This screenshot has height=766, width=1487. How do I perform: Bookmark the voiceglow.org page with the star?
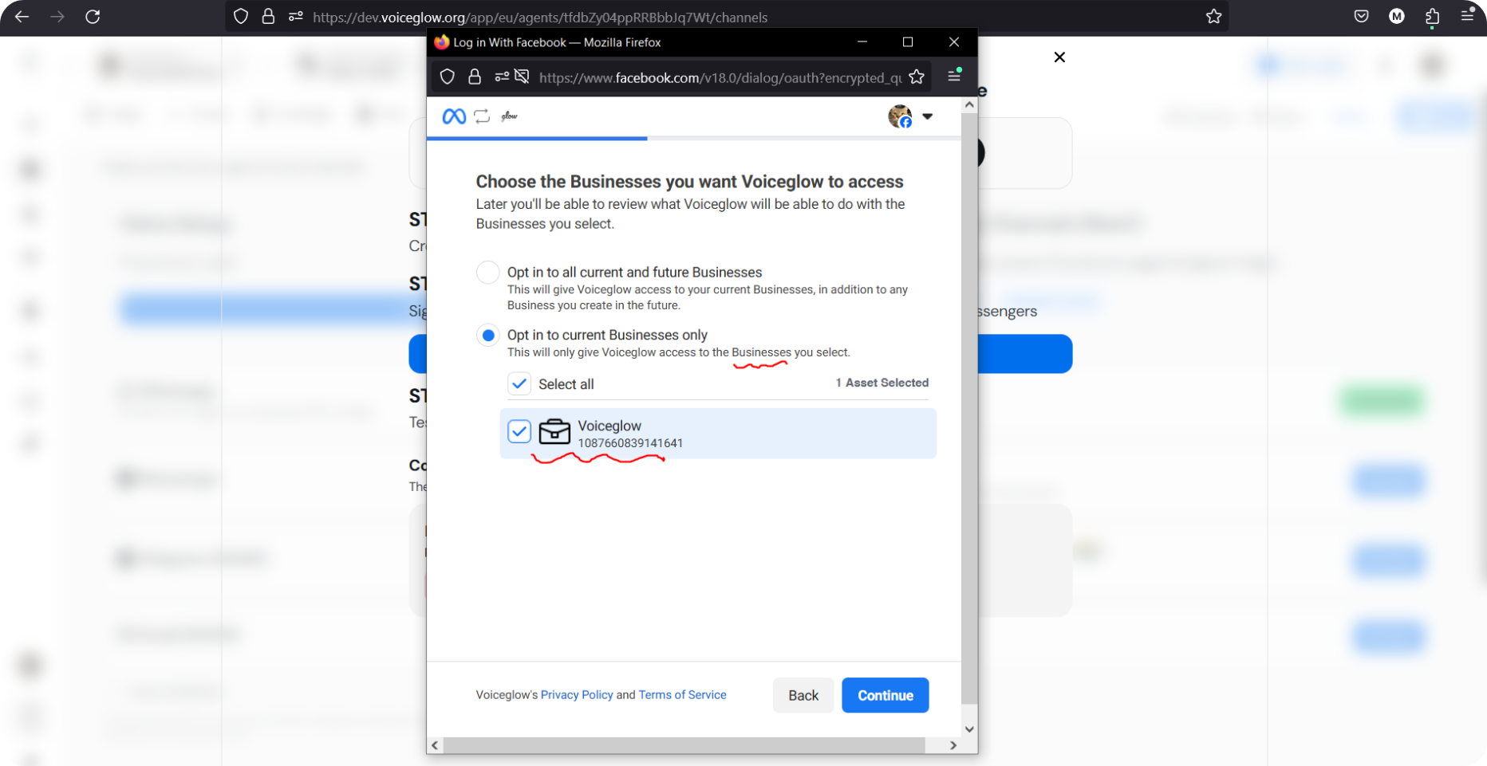(x=1213, y=17)
